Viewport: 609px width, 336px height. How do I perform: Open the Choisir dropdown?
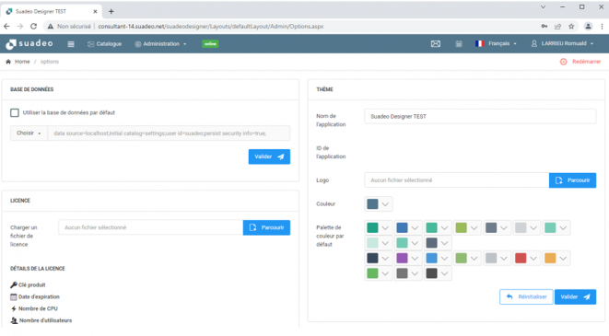coord(29,133)
